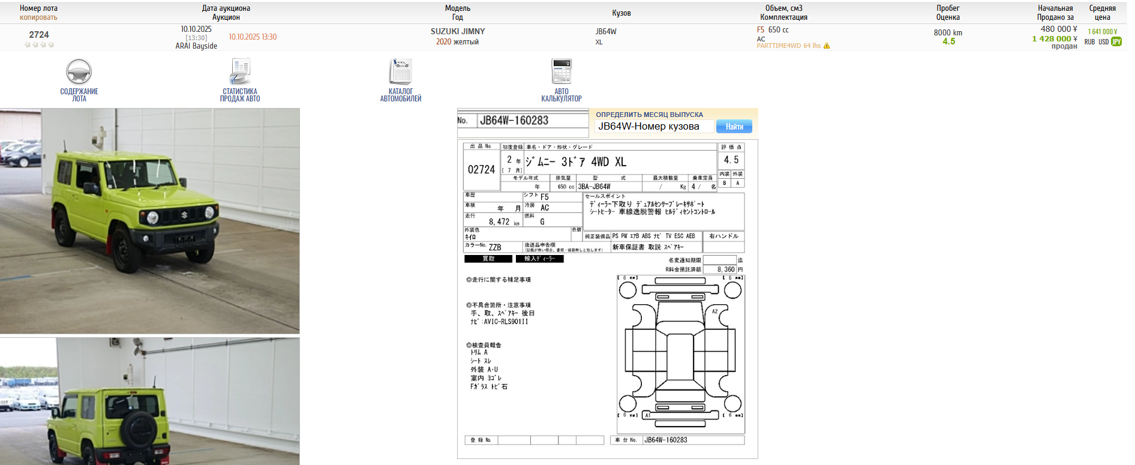Click the 'Объем, см3 Комплектация' column header

click(x=784, y=13)
